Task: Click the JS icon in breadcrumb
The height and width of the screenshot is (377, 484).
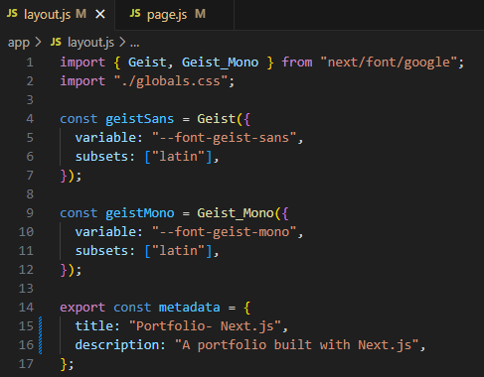Action: (56, 42)
